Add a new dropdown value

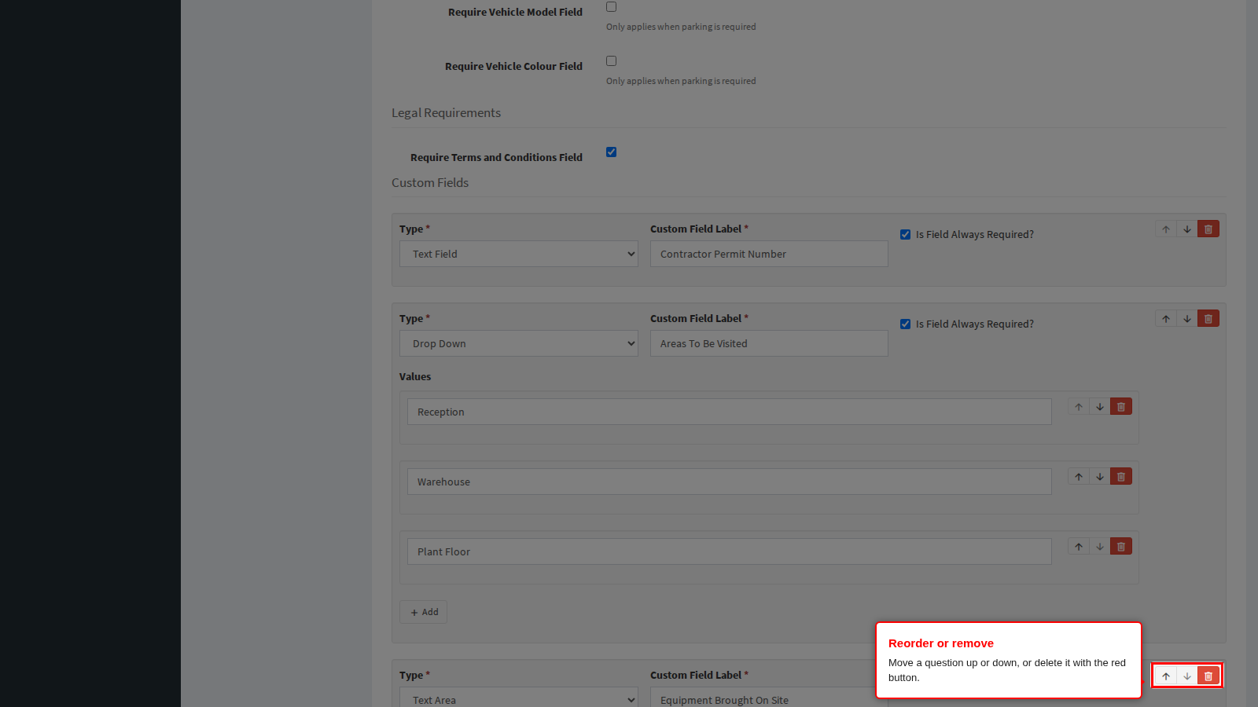(x=424, y=612)
